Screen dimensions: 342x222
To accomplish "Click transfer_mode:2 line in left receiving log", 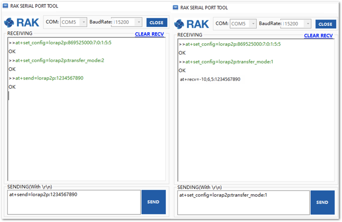I will (x=56, y=60).
